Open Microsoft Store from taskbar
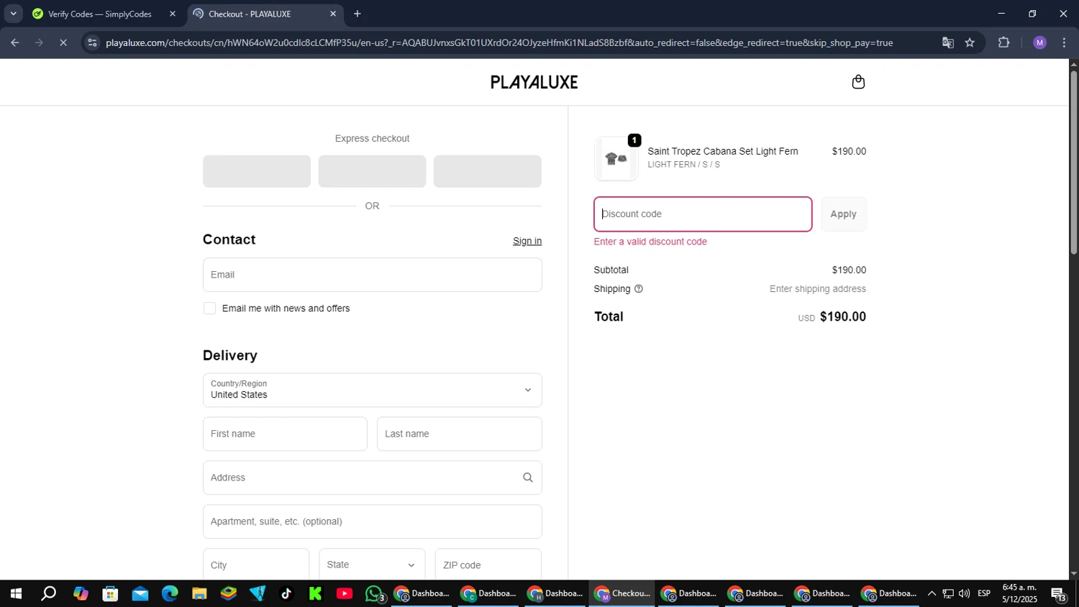Viewport: 1079px width, 607px height. (110, 594)
